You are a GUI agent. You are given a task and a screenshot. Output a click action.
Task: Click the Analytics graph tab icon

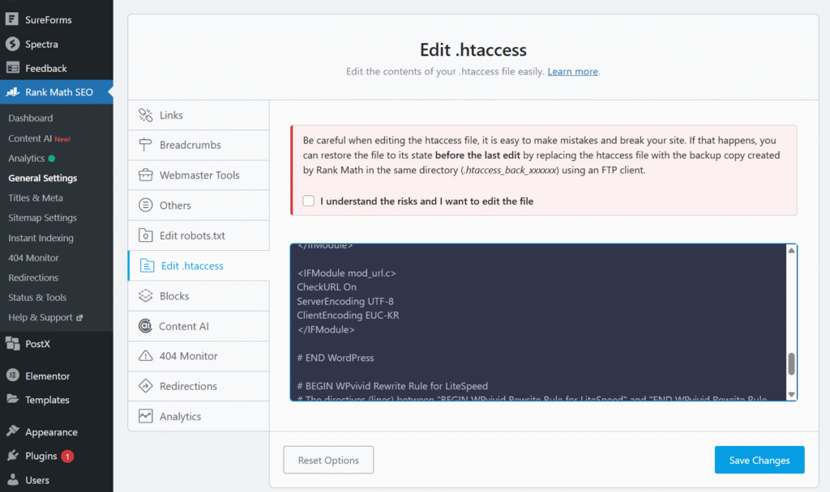coord(146,416)
